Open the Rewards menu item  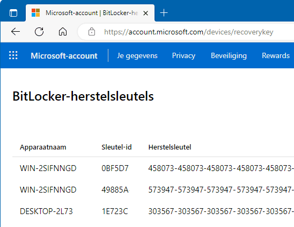coord(276,55)
